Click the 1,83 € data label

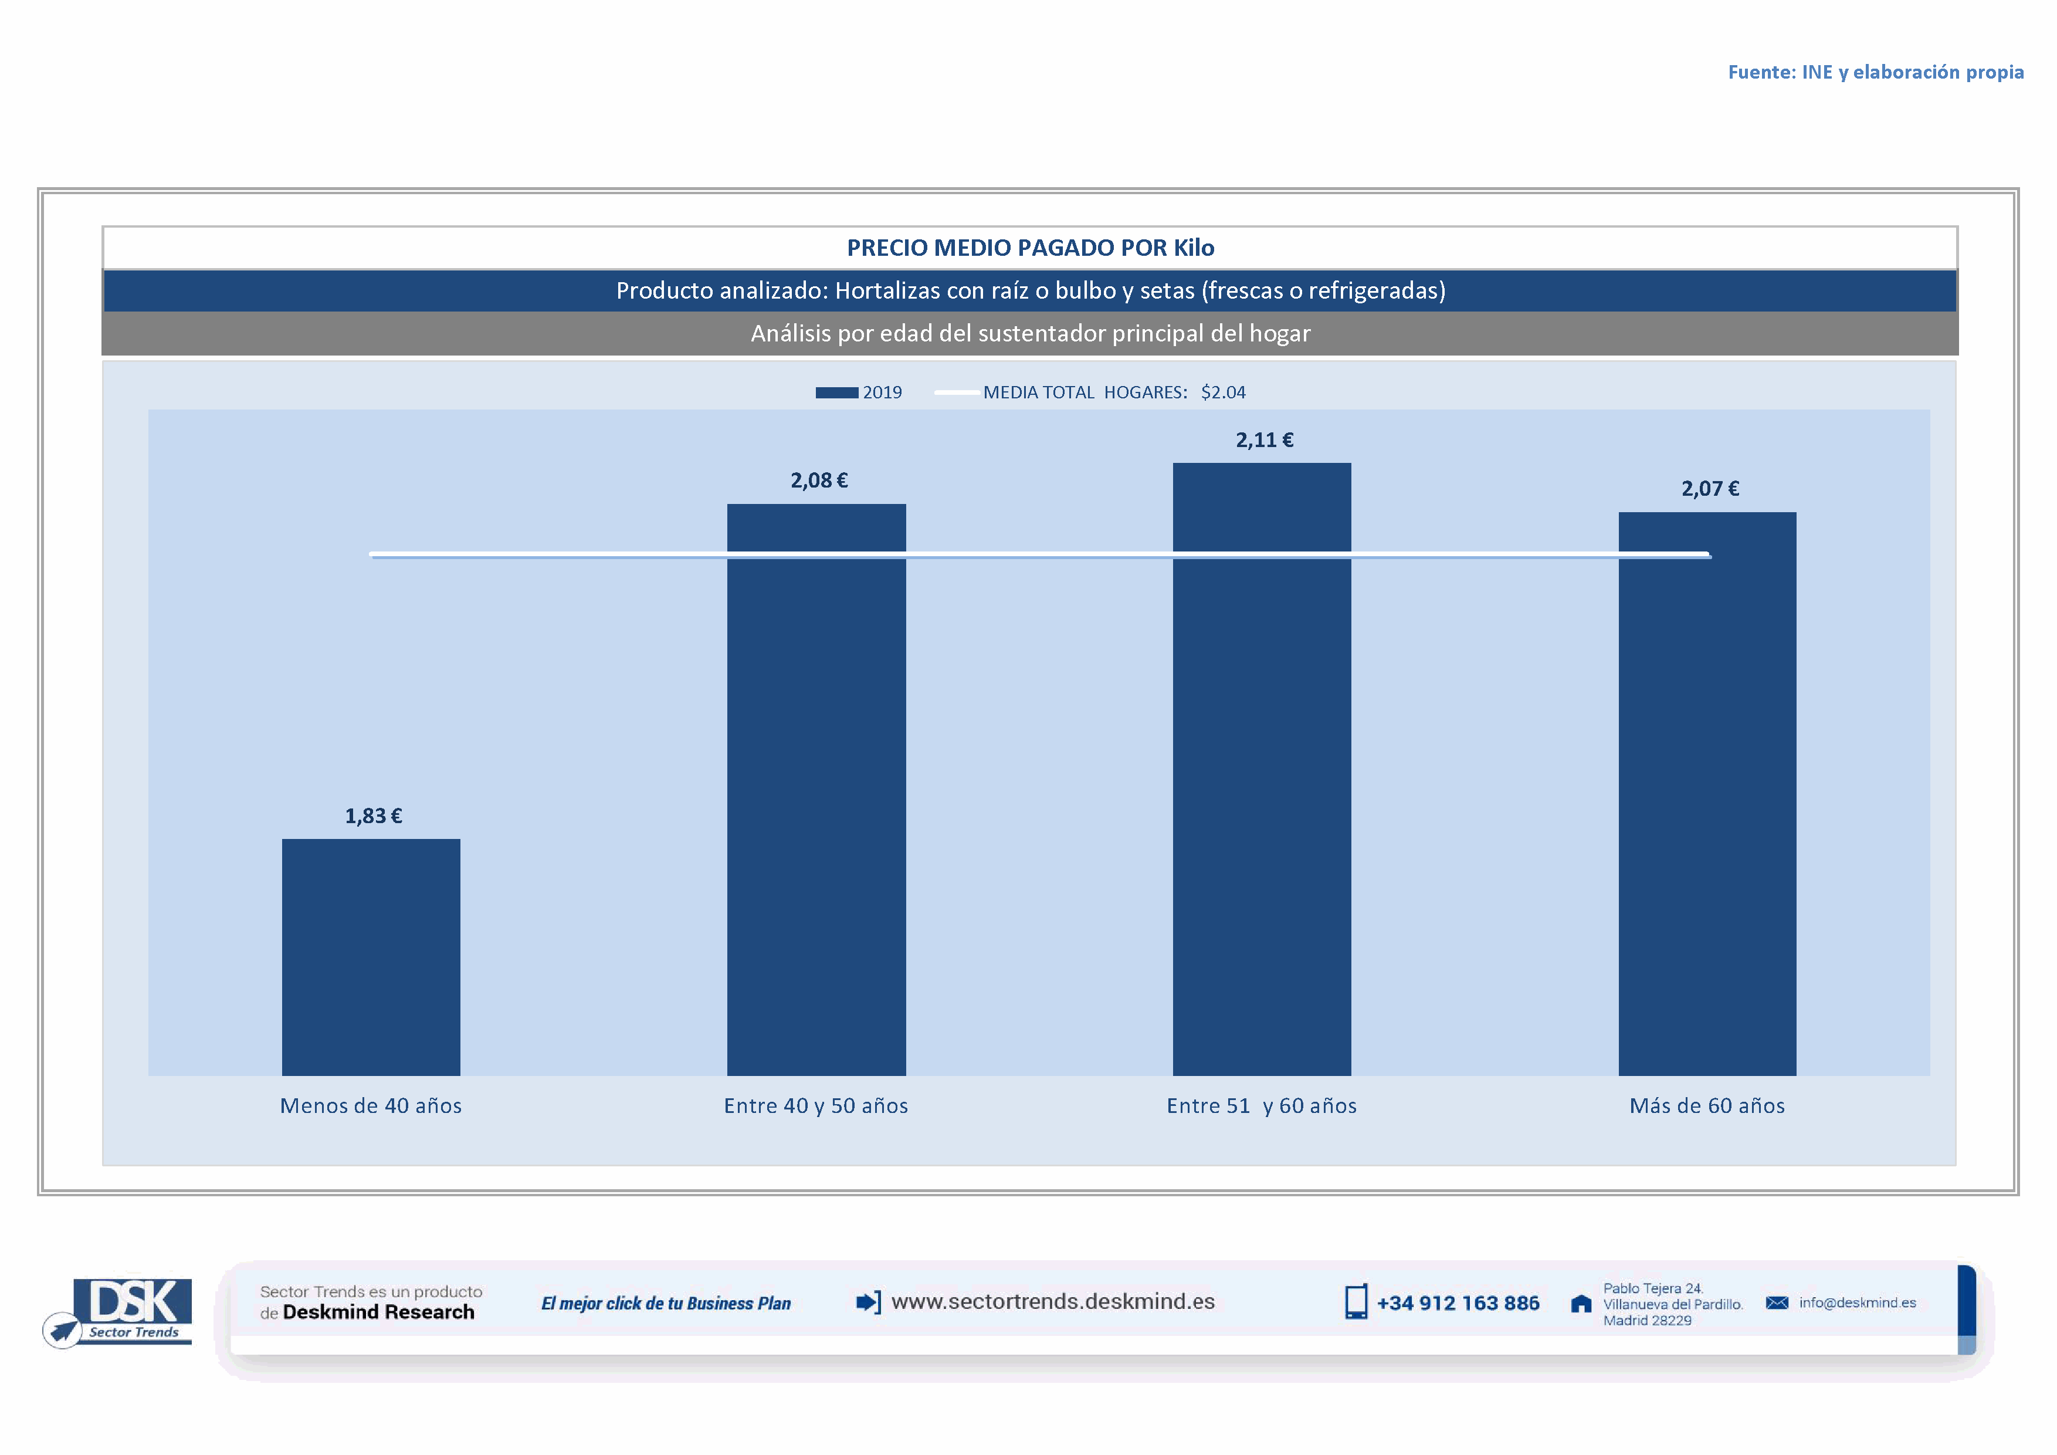click(x=374, y=816)
